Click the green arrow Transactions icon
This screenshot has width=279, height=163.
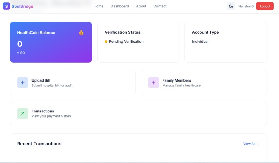[22, 113]
